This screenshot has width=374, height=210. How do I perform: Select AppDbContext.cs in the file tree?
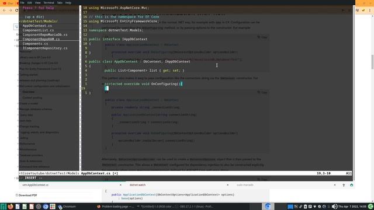[37, 26]
